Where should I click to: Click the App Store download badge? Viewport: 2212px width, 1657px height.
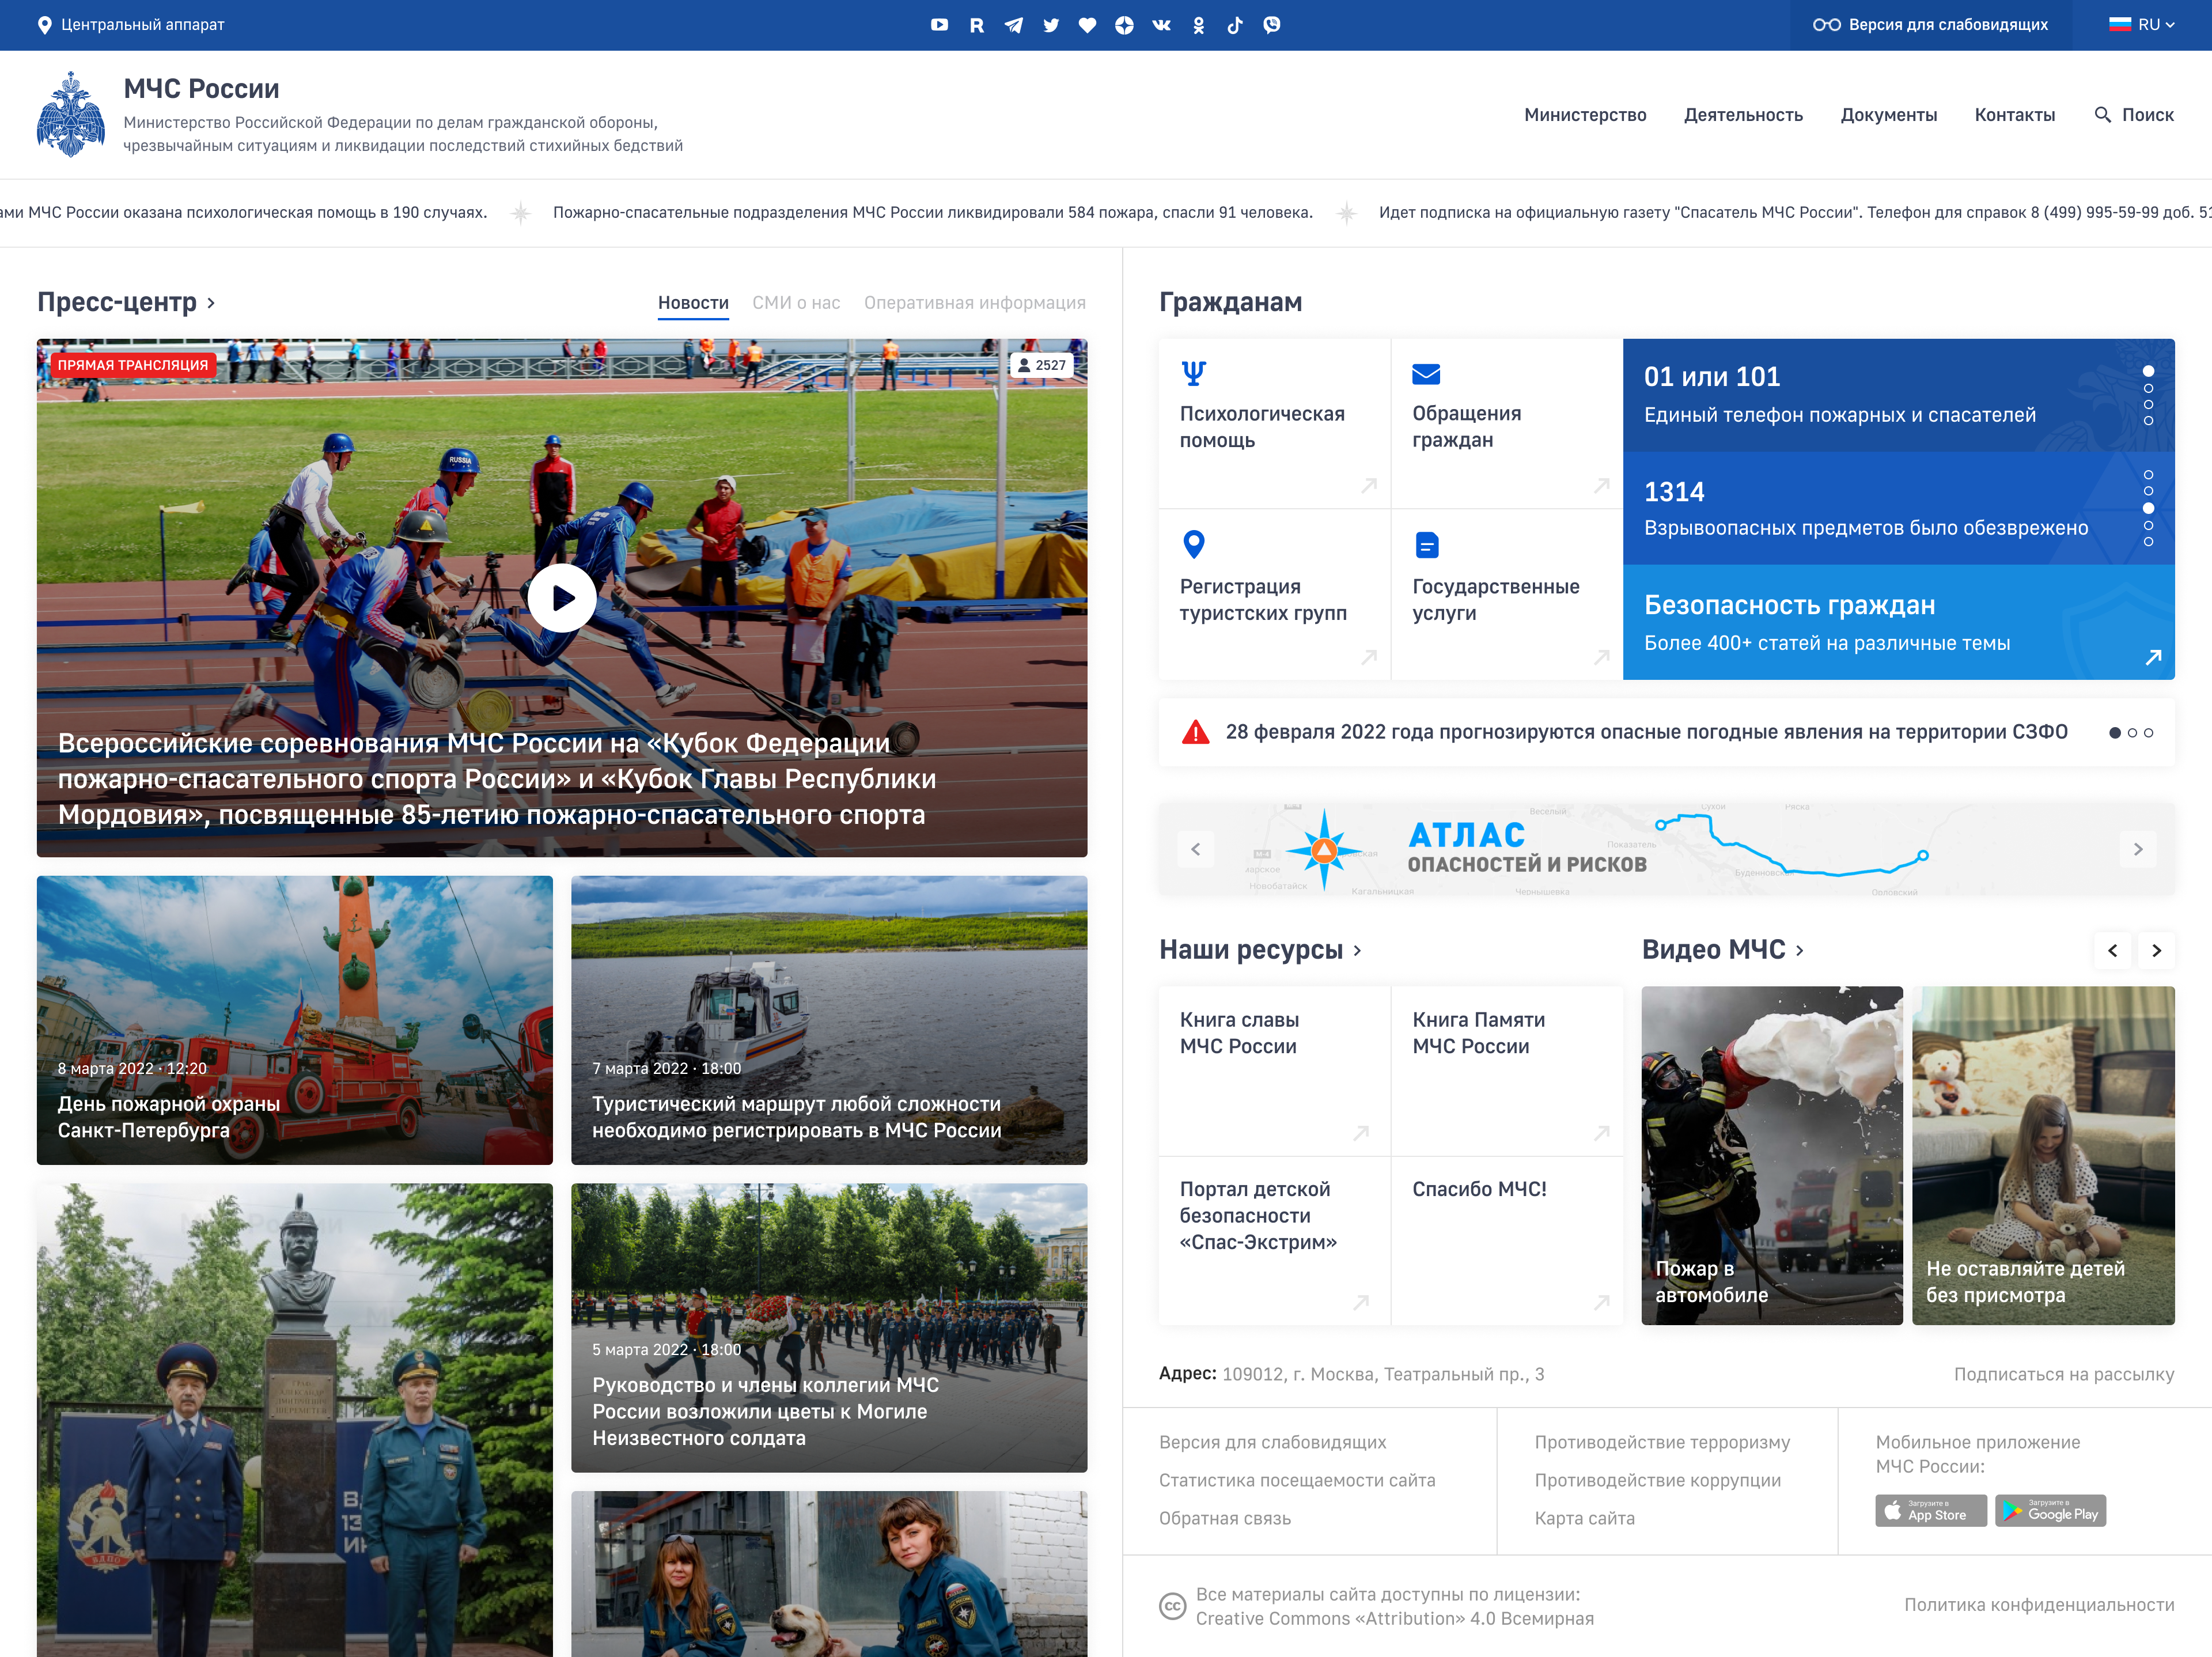point(1931,1510)
